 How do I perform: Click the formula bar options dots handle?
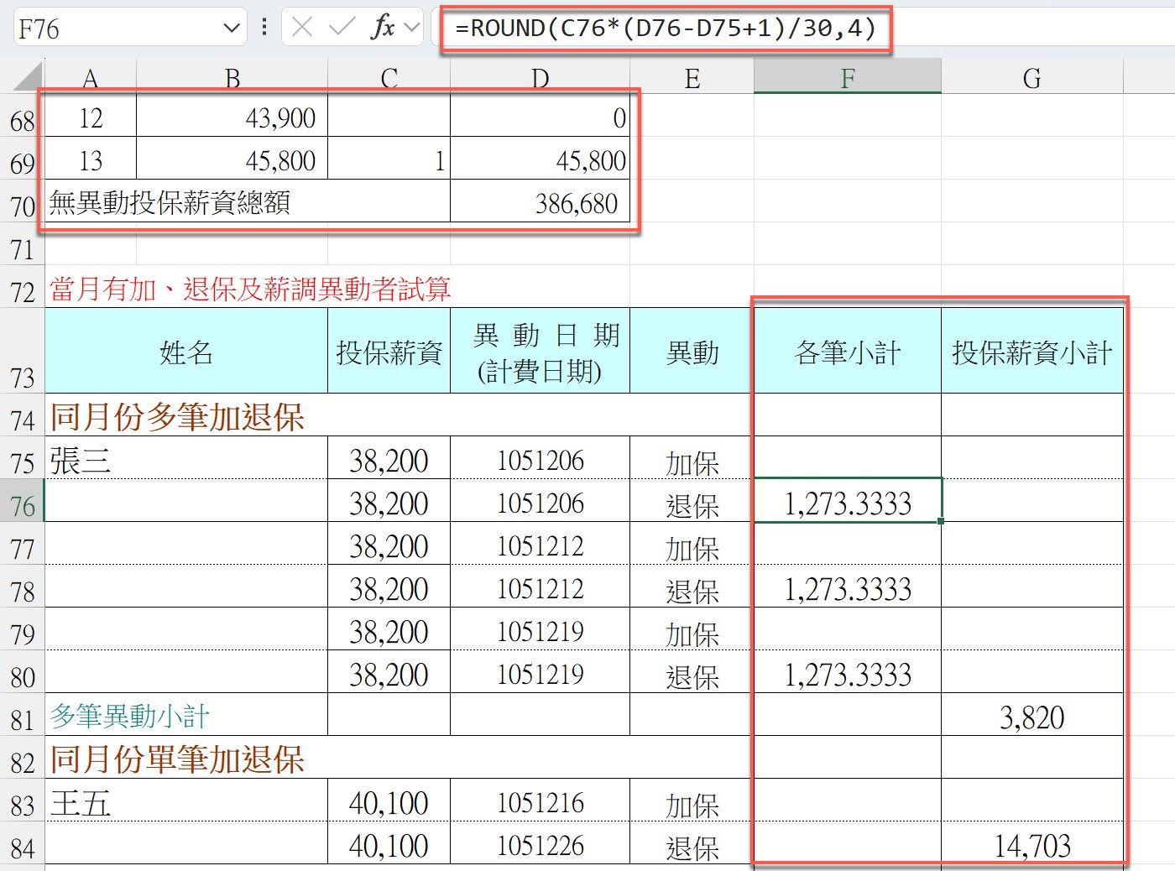pyautogui.click(x=264, y=28)
